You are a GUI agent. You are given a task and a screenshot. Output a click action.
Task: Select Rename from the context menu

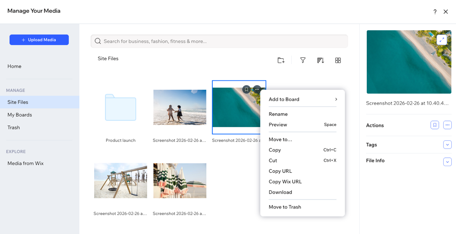point(278,114)
